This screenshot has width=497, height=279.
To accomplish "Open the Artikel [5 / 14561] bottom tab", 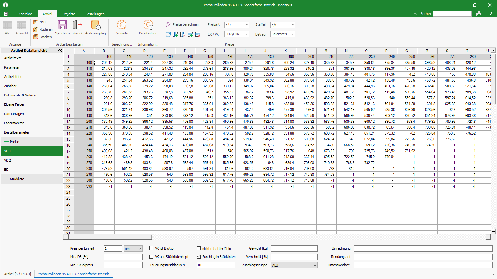I will click(18, 274).
